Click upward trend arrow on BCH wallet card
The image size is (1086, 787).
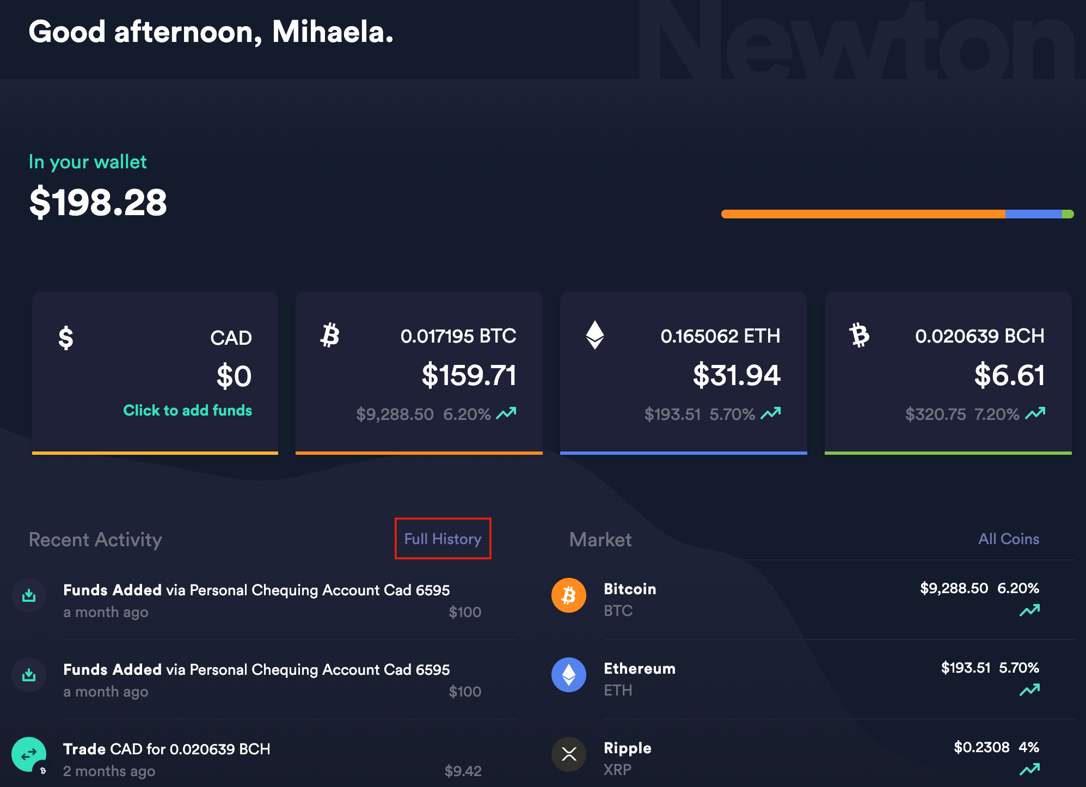1035,413
